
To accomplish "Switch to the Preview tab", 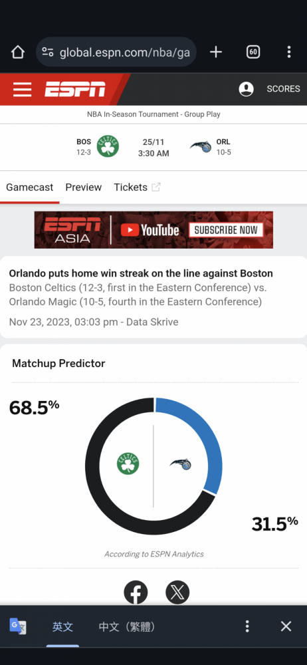I will (x=84, y=188).
